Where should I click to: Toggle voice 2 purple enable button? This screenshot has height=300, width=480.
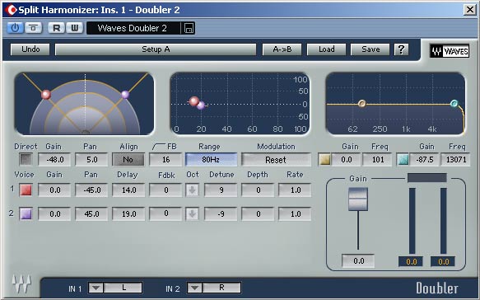(x=26, y=213)
